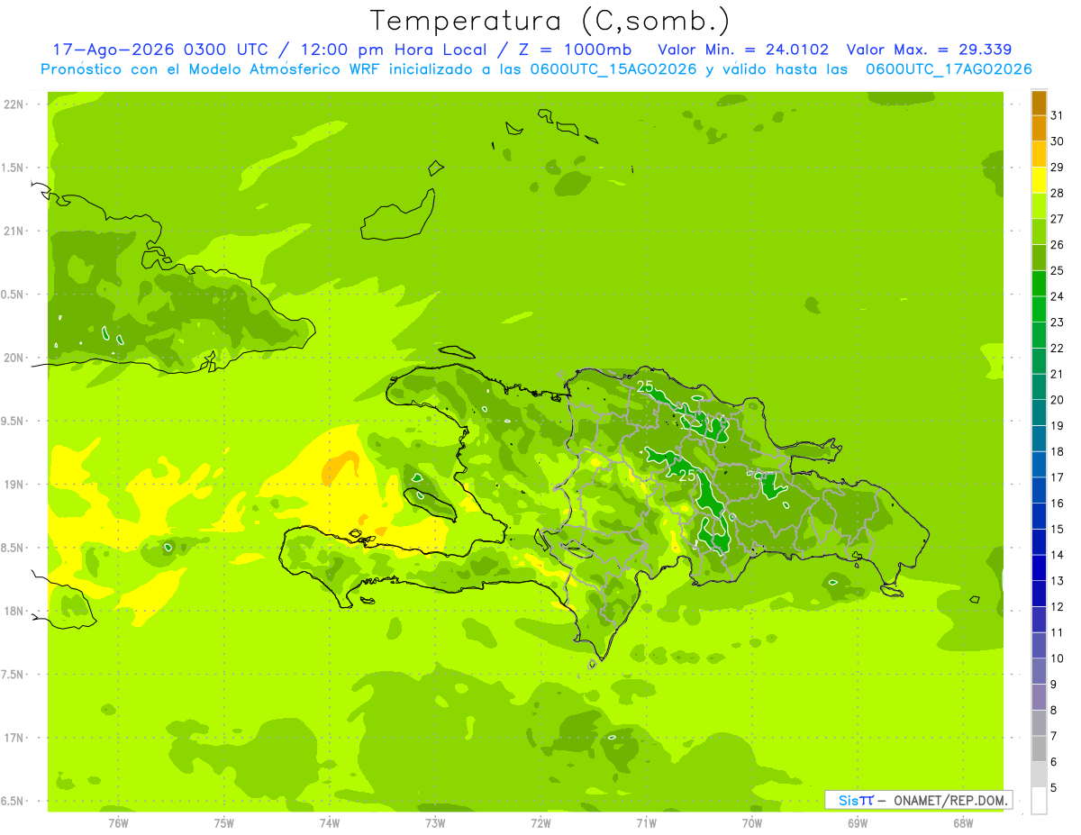Click the 'Sisπ' logo text
1081x835 pixels.
click(855, 800)
